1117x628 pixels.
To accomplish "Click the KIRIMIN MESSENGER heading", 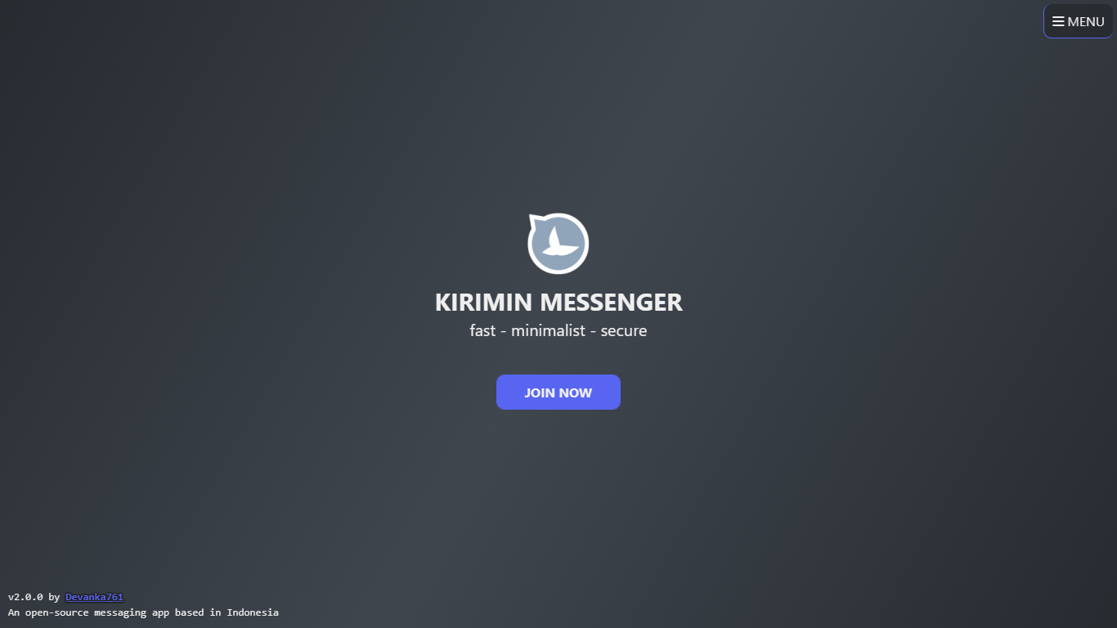I will 558,303.
